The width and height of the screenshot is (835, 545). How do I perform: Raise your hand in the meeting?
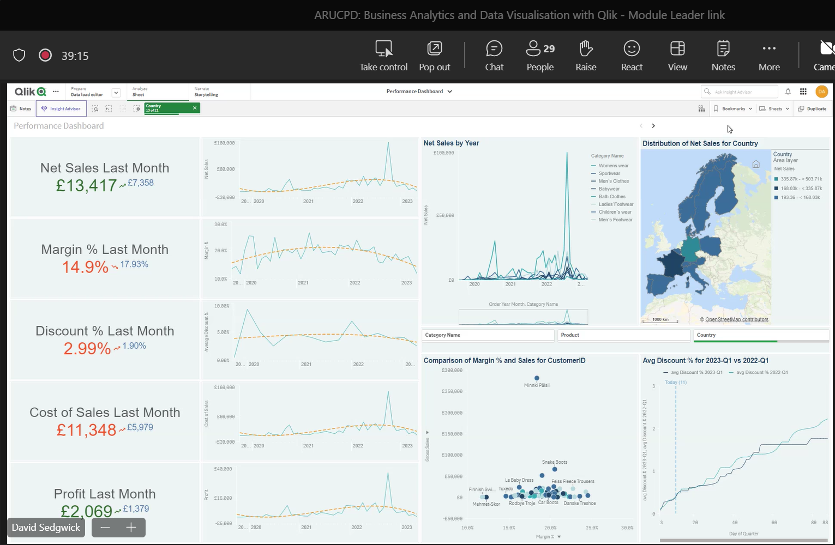[x=585, y=55]
